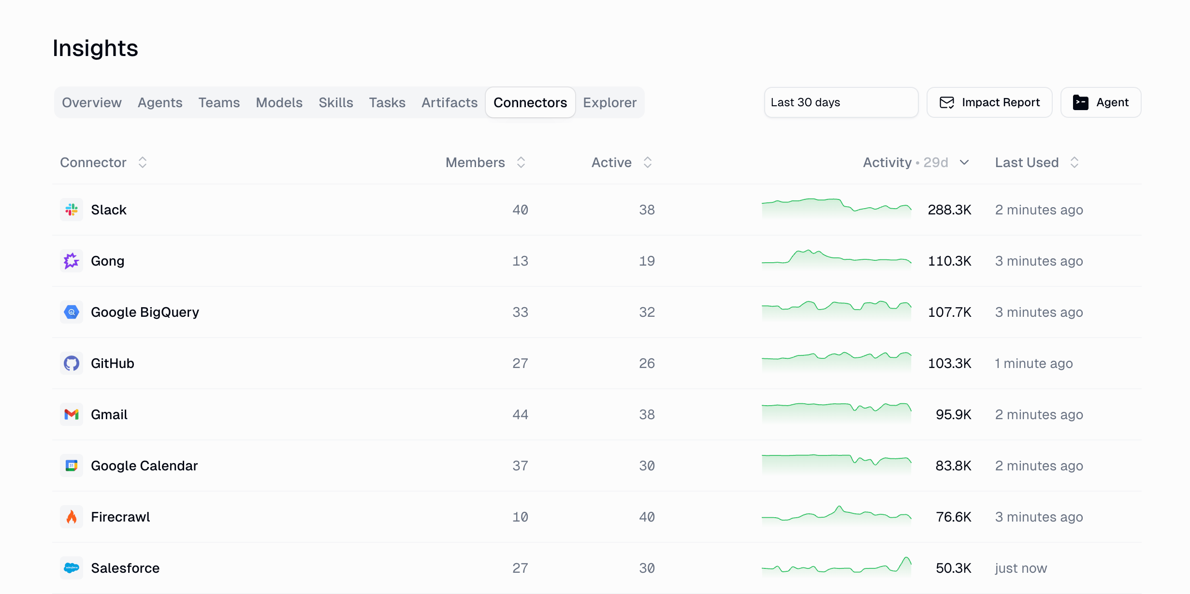Screen dimensions: 1190x594
Task: Click the Gong connector icon
Action: (72, 261)
